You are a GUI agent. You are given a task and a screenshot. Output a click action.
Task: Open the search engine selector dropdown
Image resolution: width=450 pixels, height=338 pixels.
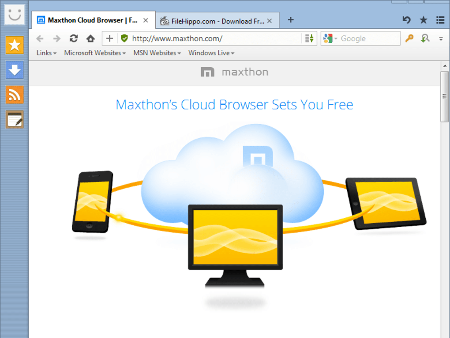[330, 38]
